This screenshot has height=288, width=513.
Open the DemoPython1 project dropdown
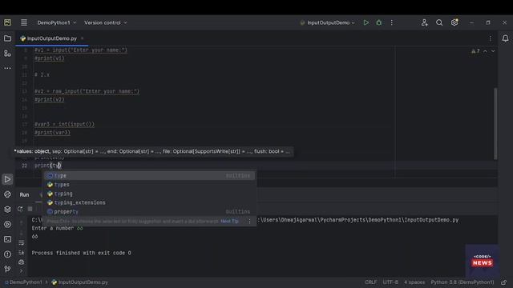click(56, 22)
